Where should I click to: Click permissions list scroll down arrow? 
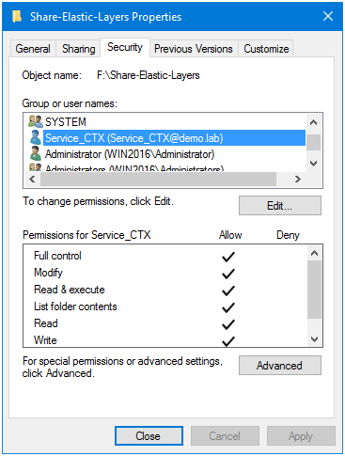314,338
